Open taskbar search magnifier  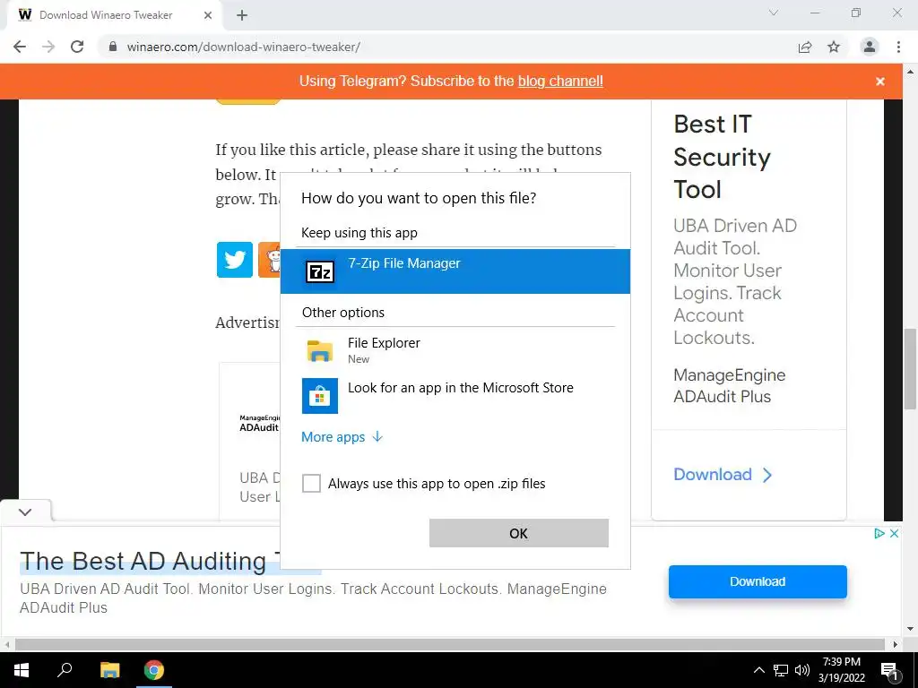coord(65,670)
